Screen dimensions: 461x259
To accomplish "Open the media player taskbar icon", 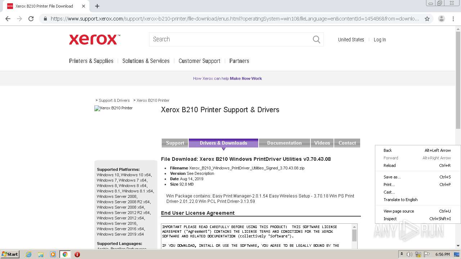I will coord(53,254).
